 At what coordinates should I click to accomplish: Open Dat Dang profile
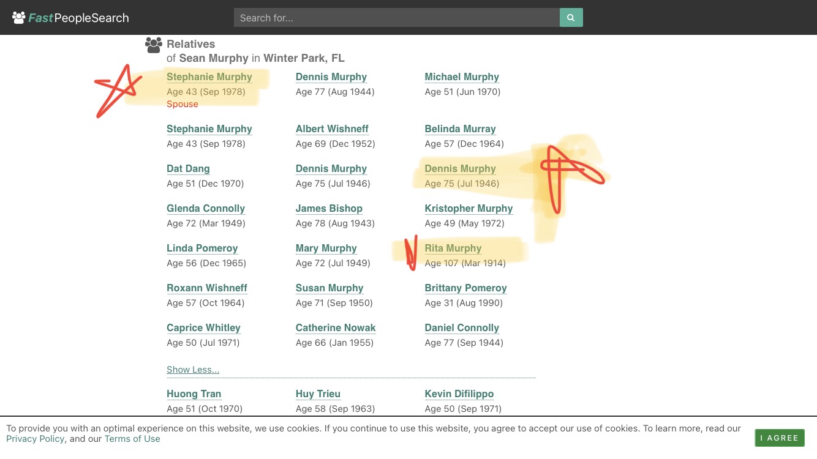pos(188,168)
